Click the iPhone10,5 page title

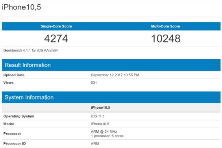[21, 7]
